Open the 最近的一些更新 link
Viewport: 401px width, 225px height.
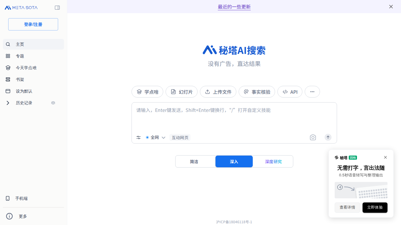234,7
